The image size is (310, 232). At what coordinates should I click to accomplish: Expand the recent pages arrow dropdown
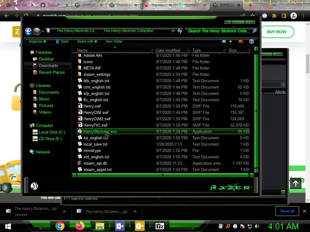(43, 31)
